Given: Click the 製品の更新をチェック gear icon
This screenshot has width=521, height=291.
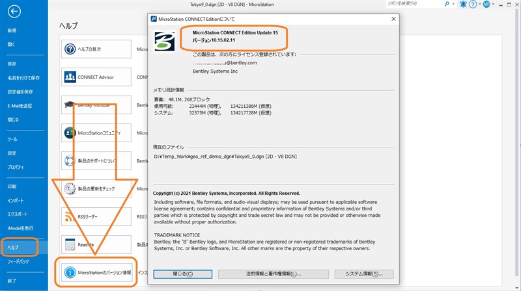Looking at the screenshot, I should (70, 188).
